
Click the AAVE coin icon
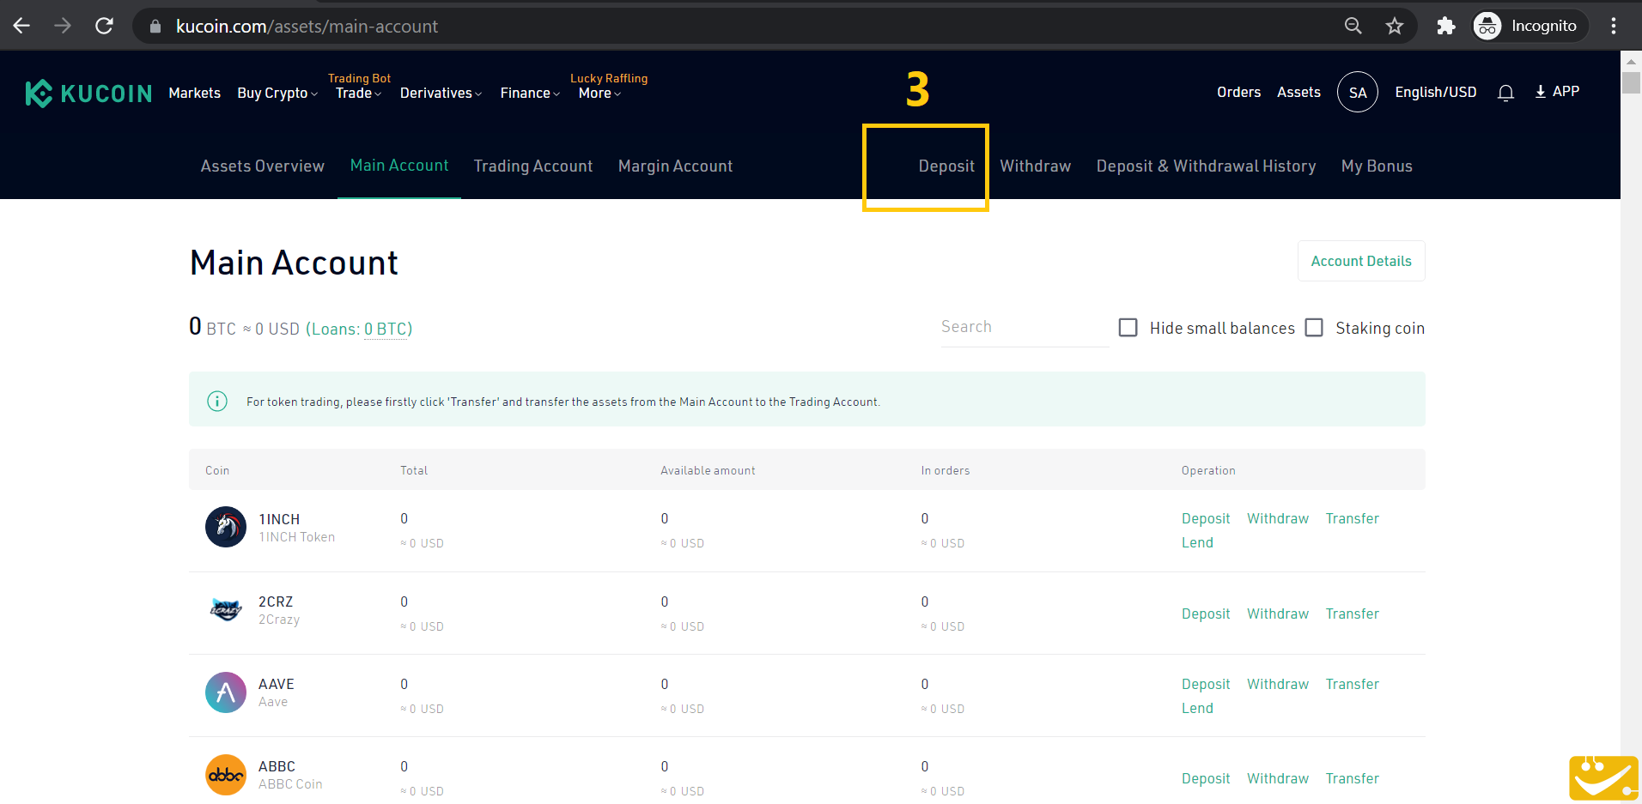click(226, 692)
